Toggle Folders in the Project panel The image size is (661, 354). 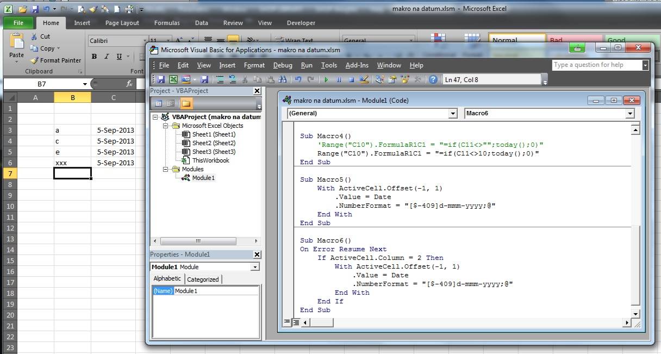[186, 103]
